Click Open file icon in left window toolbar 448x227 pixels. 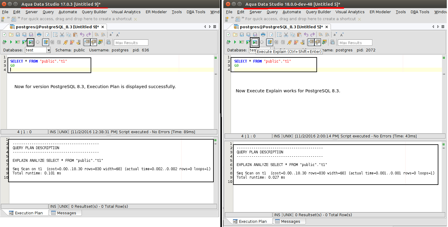coord(11,35)
